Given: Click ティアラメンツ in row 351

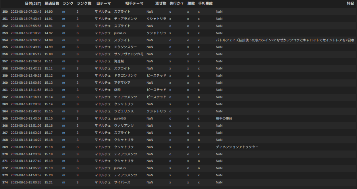Looking at the screenshot, I should 125,19.
